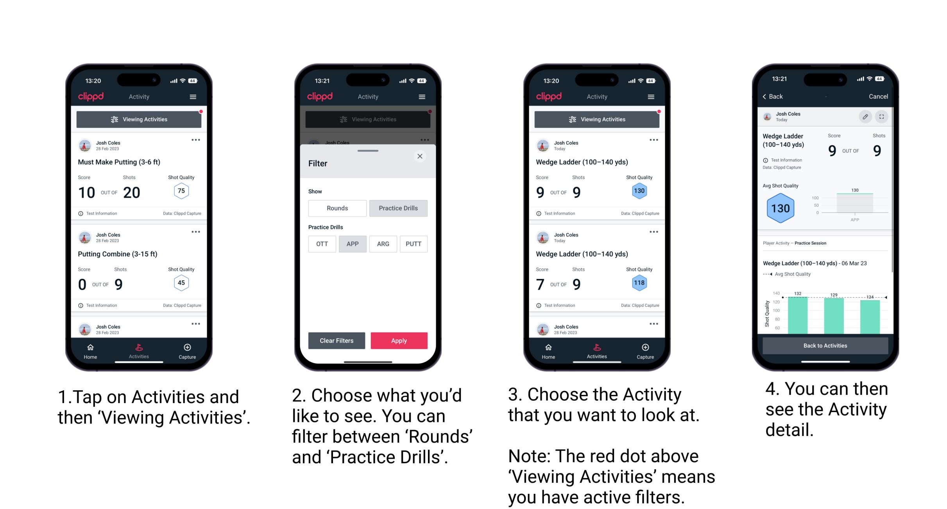Tap the 'Back to Activities' button
The image size is (947, 509).
click(826, 346)
